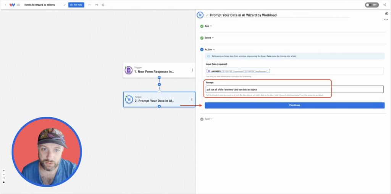This screenshot has width=391, height=194.
Task: Add a step below the action node
Action: 159,107
